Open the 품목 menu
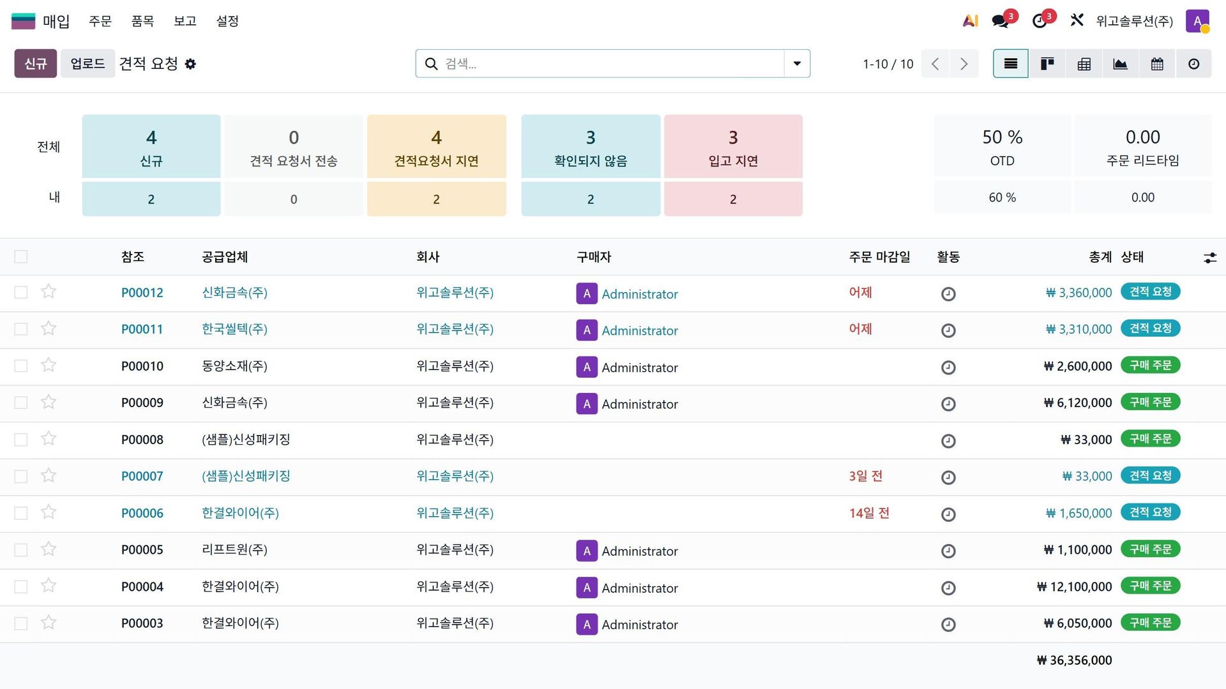The image size is (1226, 689). tap(142, 21)
